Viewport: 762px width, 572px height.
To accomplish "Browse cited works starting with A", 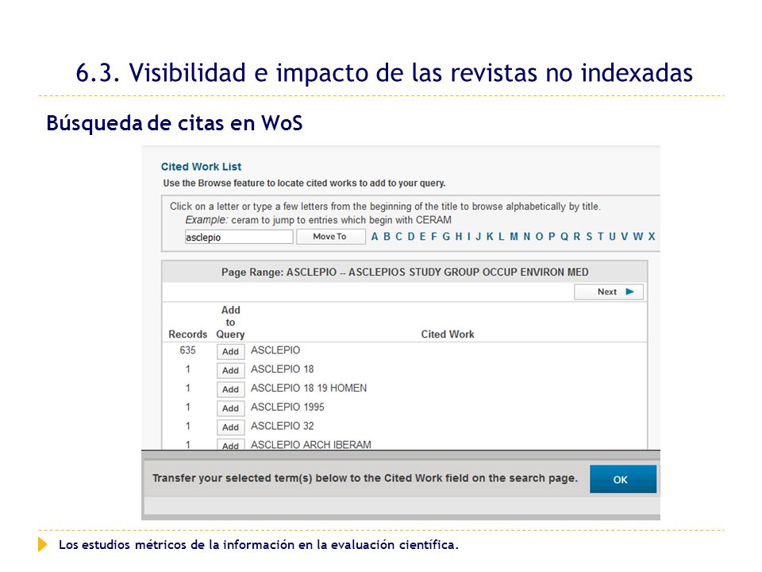I will click(x=375, y=237).
